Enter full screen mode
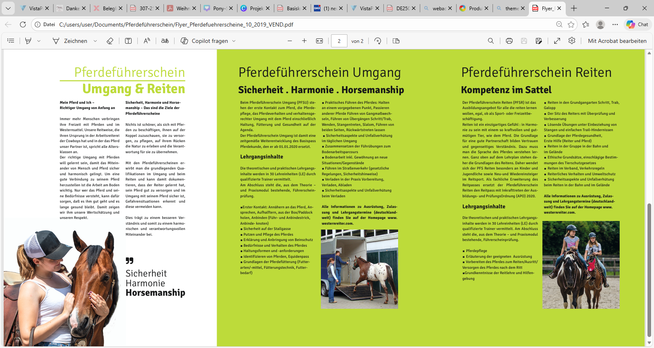The width and height of the screenshot is (654, 348). click(557, 41)
